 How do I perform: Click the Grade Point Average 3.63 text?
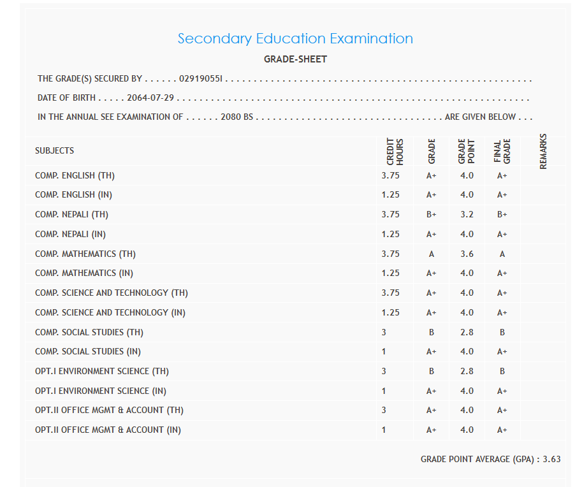tap(490, 459)
